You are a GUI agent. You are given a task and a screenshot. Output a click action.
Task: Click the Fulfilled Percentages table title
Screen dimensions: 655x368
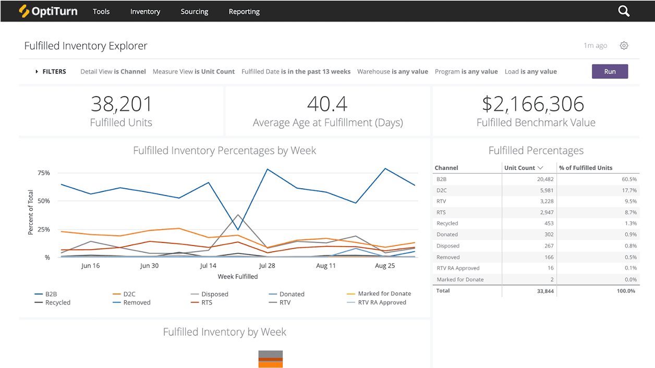pos(536,151)
